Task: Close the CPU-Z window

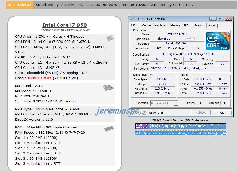Action: pyautogui.click(x=229, y=19)
